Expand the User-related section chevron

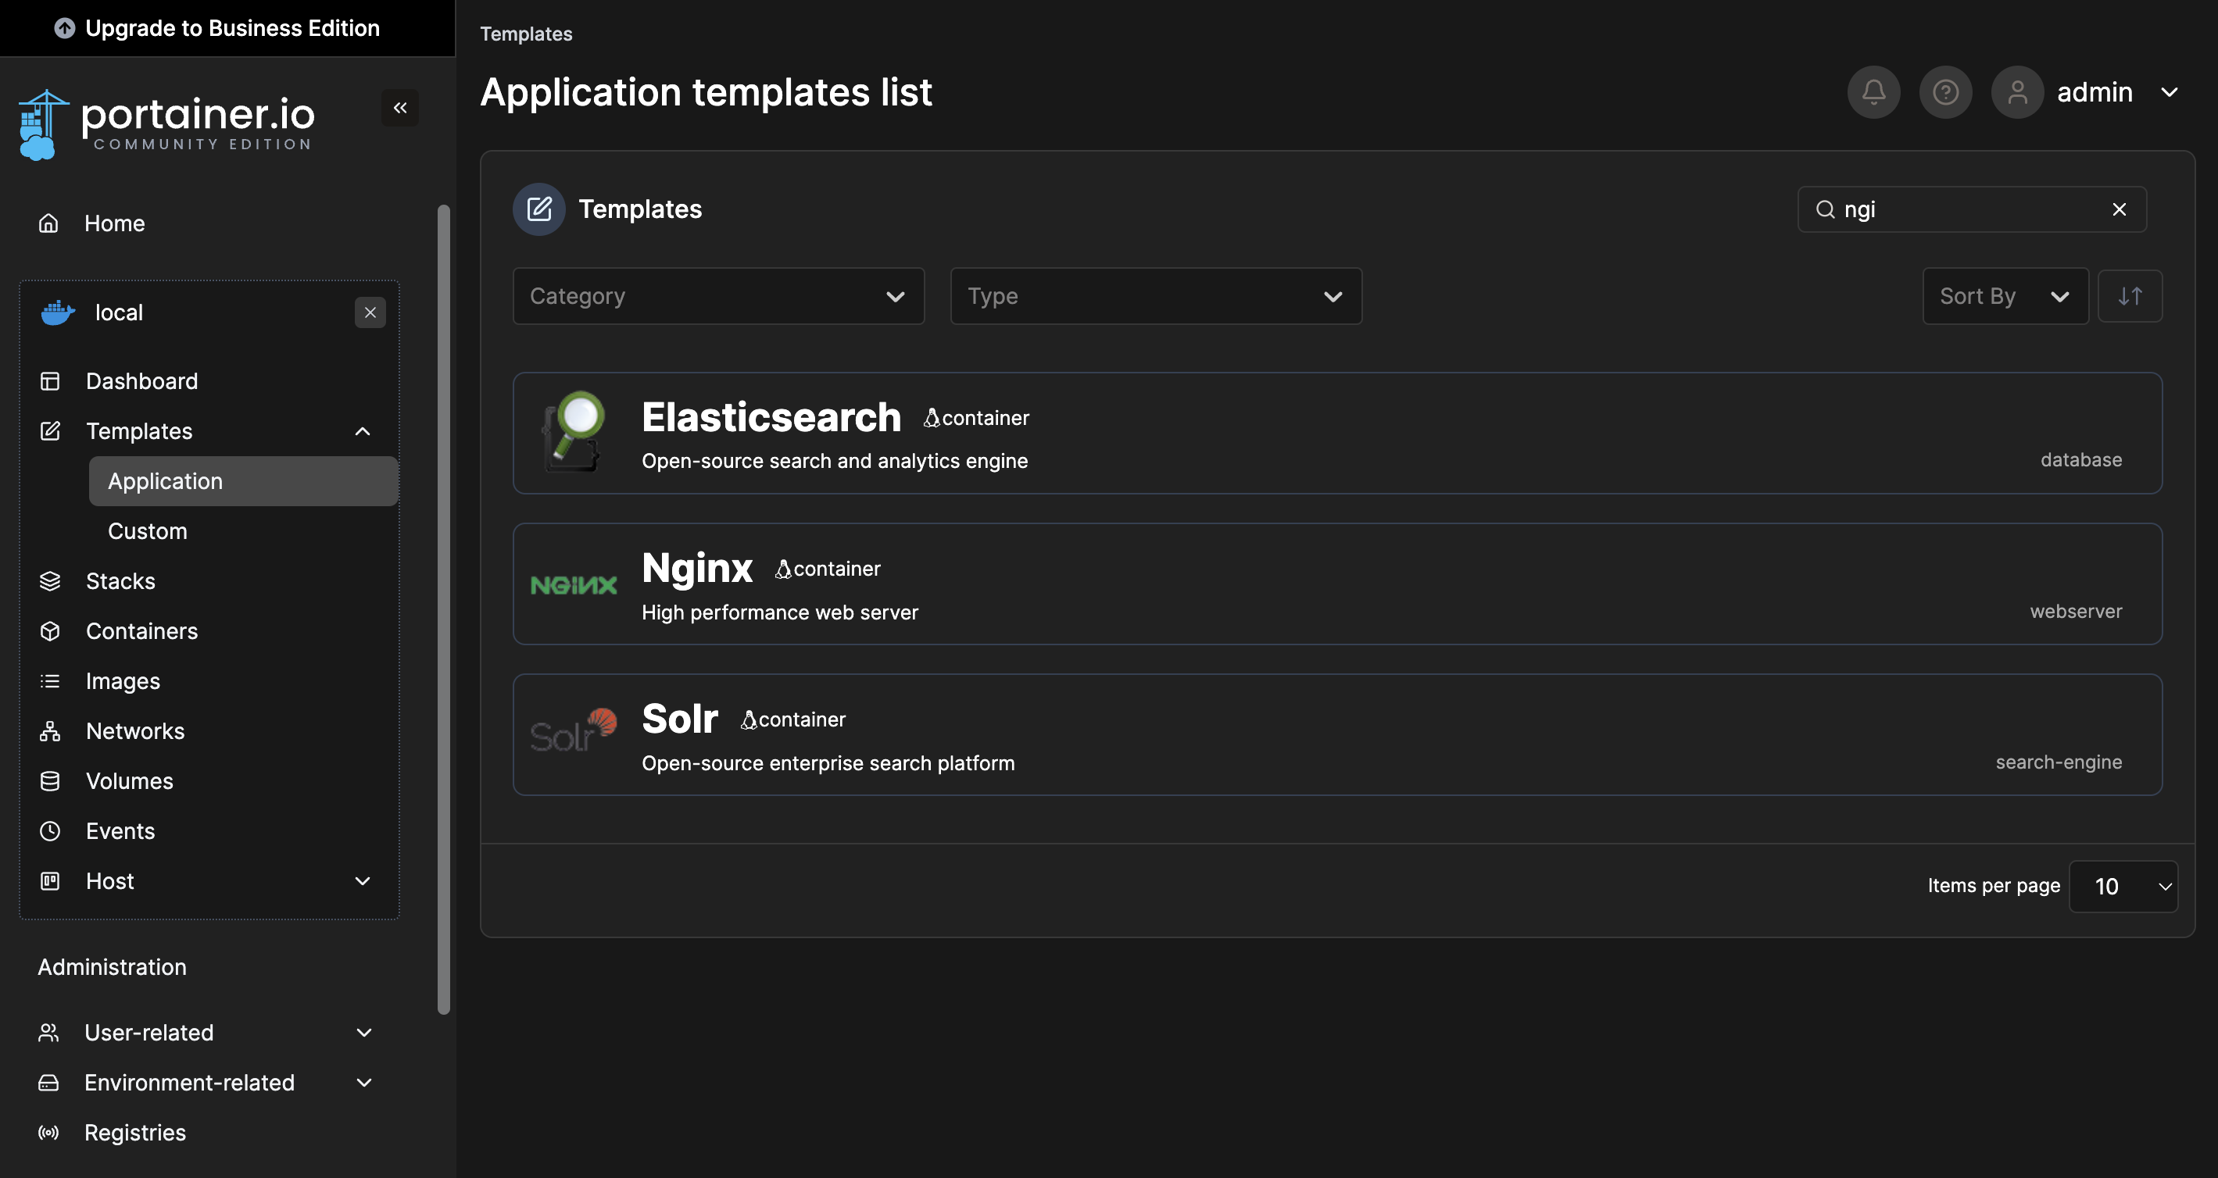pos(364,1032)
